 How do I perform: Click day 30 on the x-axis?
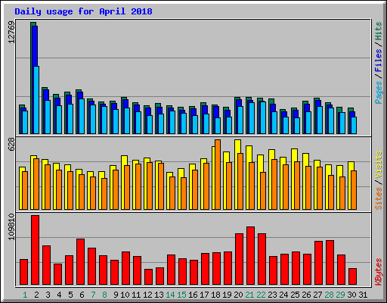[x=351, y=295]
